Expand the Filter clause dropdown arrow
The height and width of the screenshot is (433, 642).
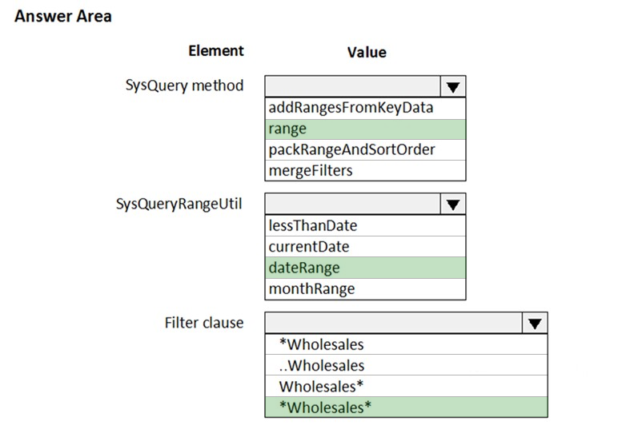point(535,323)
